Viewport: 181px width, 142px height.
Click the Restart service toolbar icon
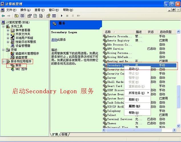pyautogui.click(x=78, y=16)
